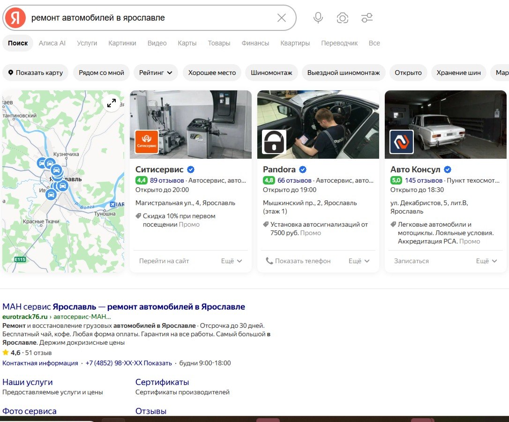Select the Поиск tab
Image resolution: width=509 pixels, height=422 pixels.
18,43
